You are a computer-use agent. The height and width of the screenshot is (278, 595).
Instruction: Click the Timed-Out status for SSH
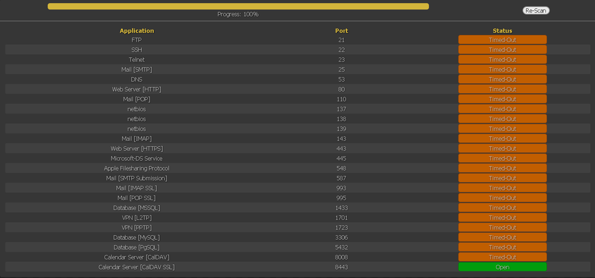503,49
